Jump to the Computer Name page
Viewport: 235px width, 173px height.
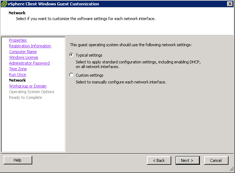23,52
